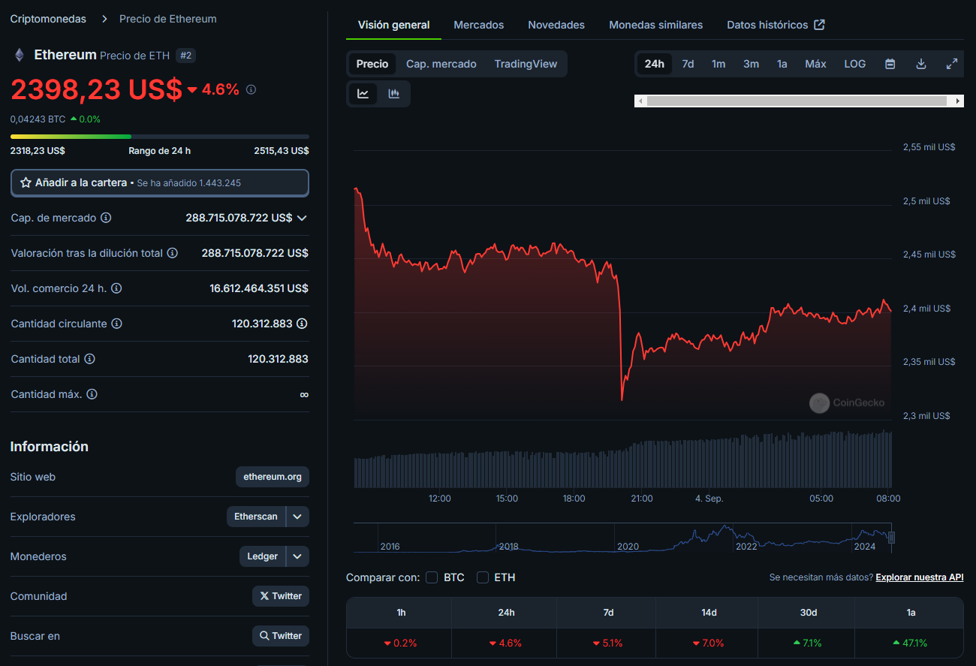Expand chart to fullscreen icon
976x666 pixels.
[951, 64]
